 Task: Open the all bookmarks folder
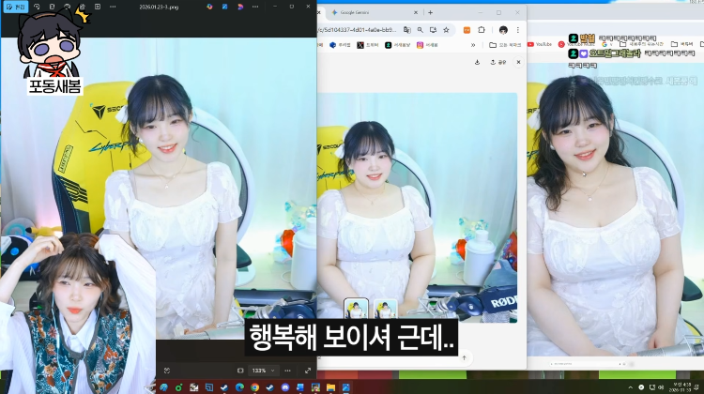click(505, 45)
